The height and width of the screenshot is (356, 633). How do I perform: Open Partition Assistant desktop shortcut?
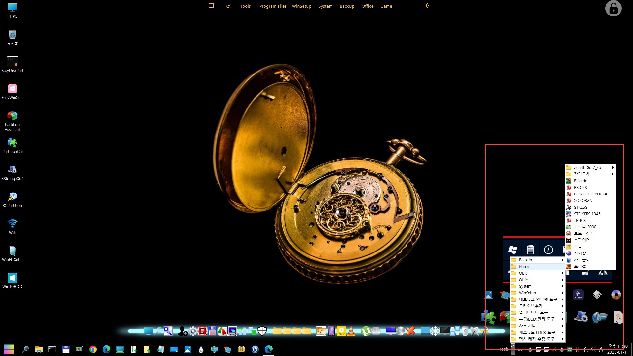coord(12,121)
